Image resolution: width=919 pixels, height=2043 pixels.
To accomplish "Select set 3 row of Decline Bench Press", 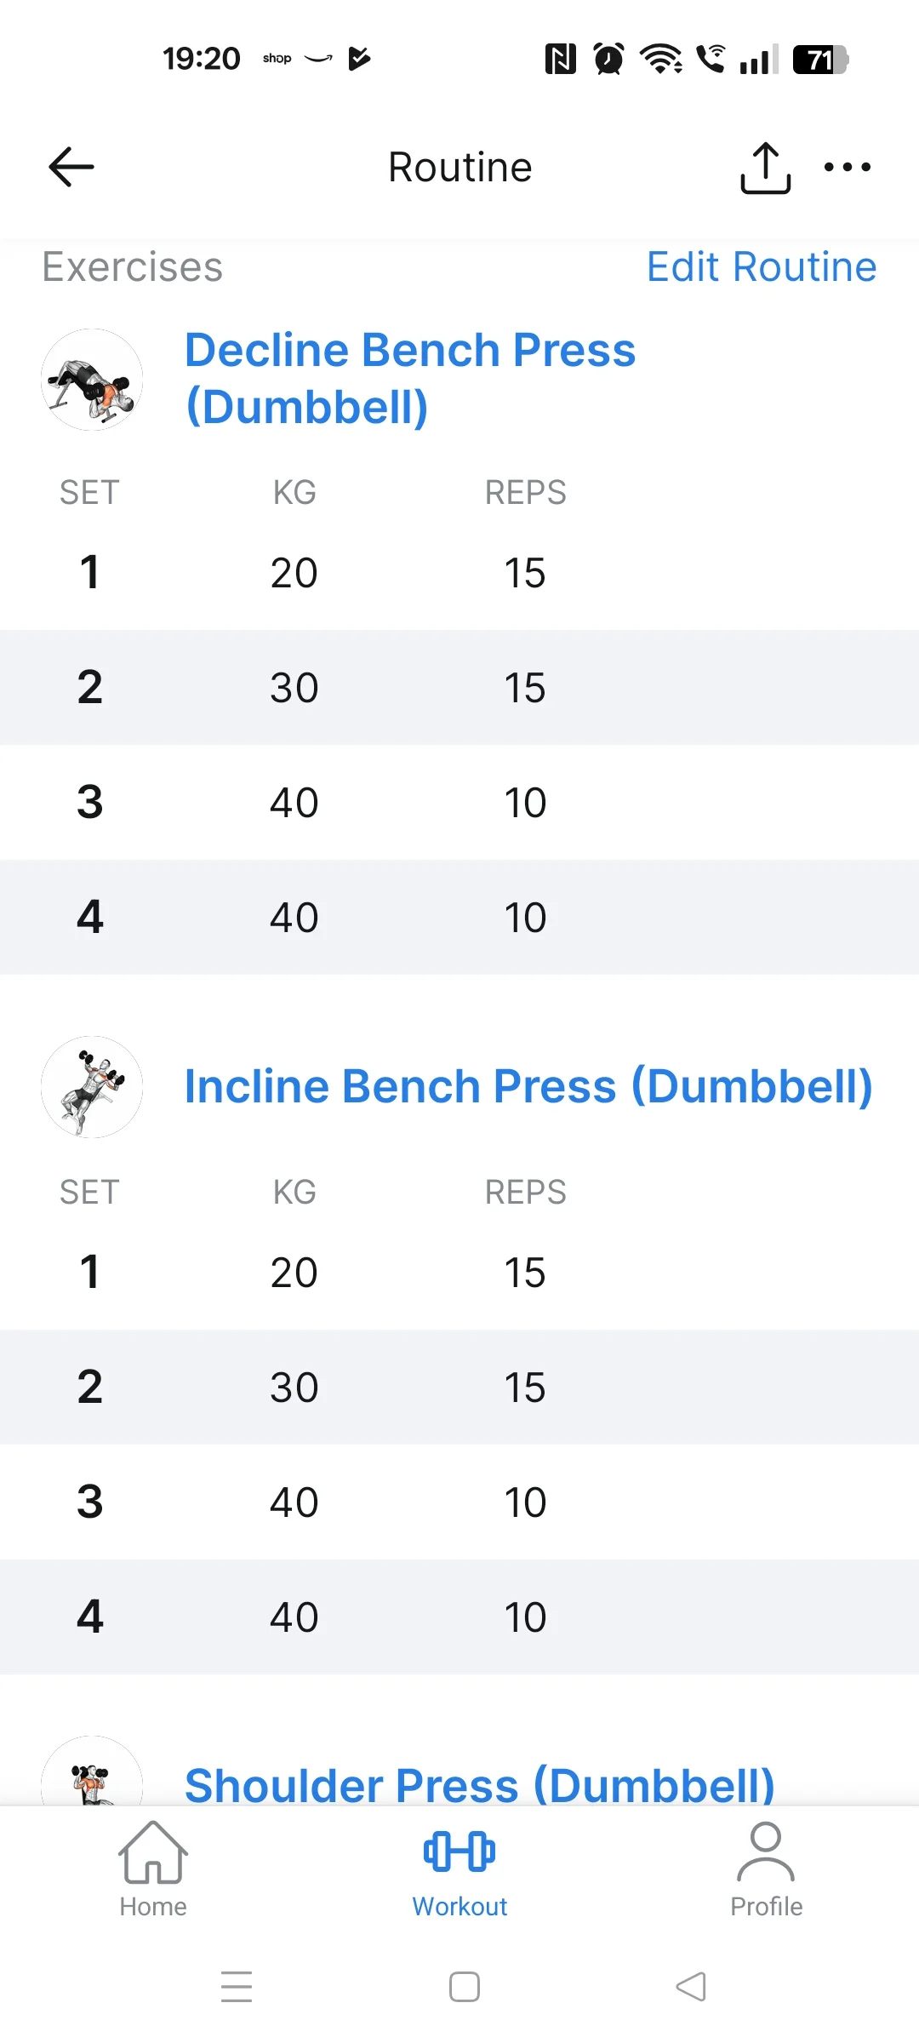I will (x=459, y=802).
